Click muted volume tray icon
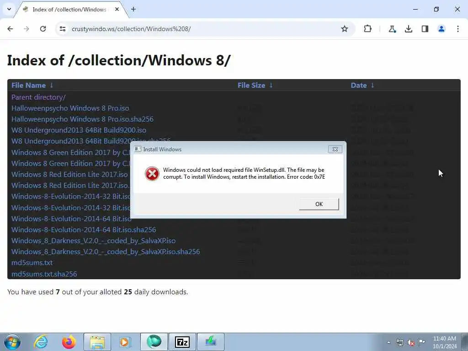The image size is (468, 351). [x=411, y=342]
